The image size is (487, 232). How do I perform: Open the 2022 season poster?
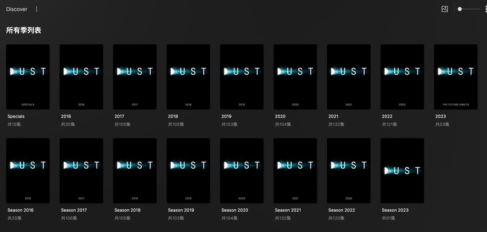tap(402, 77)
